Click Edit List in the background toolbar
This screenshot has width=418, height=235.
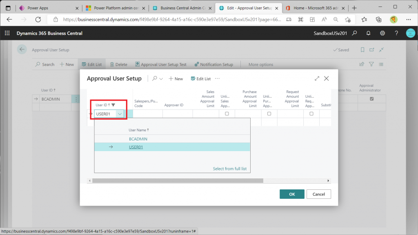(x=92, y=64)
